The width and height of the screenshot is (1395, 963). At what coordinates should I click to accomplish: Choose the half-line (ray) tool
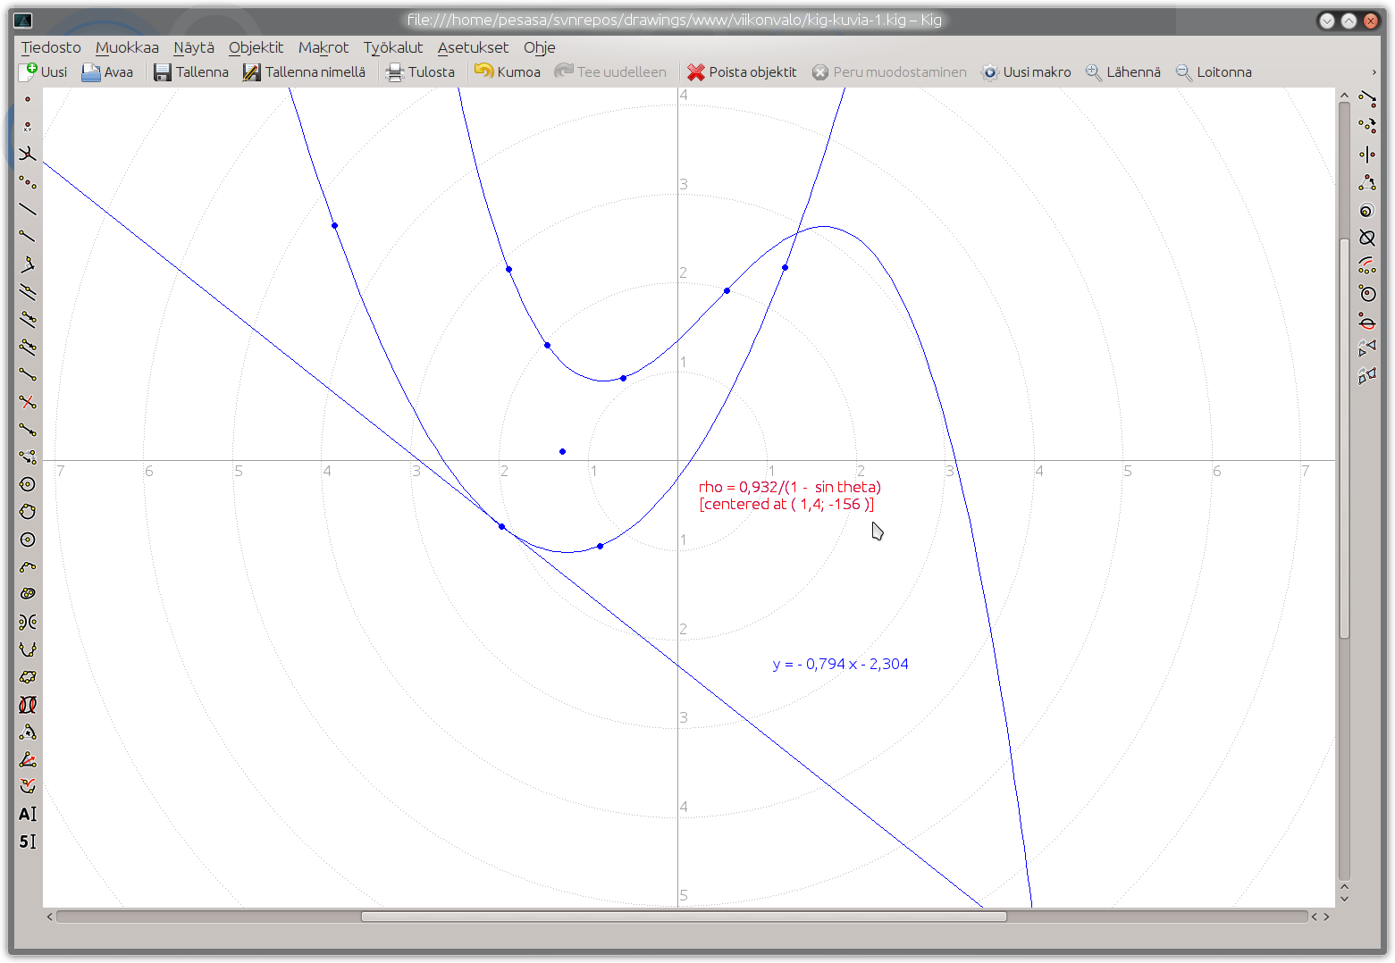click(28, 237)
